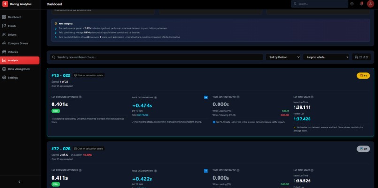Image resolution: width=378 pixels, height=188 pixels.
Task: Click the Compare Drivers icon in sidebar
Action: click(x=4, y=43)
